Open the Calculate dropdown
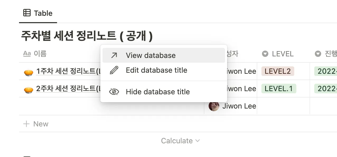The width and height of the screenshot is (337, 157). (180, 141)
